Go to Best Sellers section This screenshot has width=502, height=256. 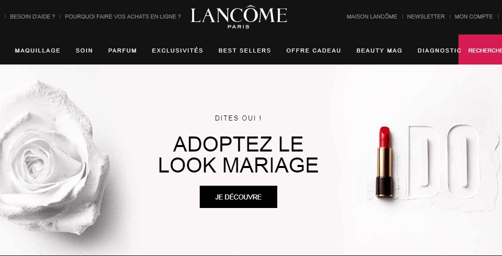245,50
